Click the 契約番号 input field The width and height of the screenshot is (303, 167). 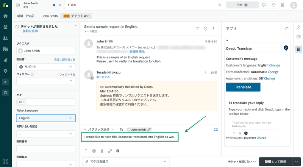[46, 149]
